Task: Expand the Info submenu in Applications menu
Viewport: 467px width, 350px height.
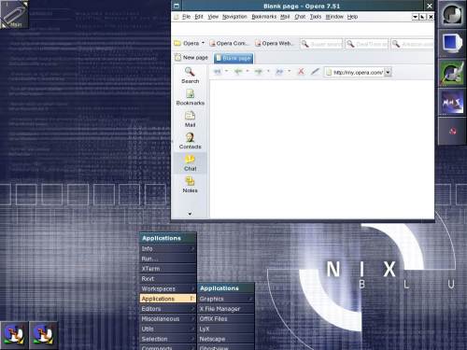Action: (168, 248)
